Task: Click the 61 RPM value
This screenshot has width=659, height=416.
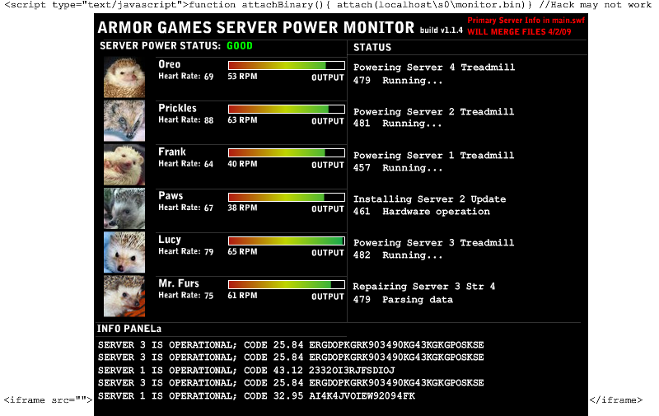Action: (242, 296)
